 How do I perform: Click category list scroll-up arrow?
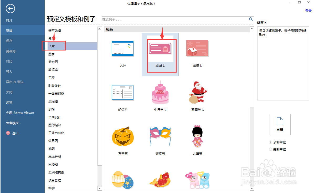100,29
